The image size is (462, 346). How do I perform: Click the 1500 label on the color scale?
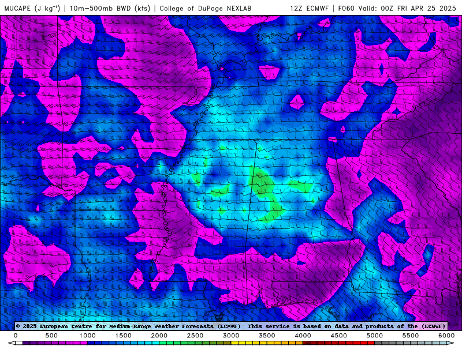pos(123,336)
